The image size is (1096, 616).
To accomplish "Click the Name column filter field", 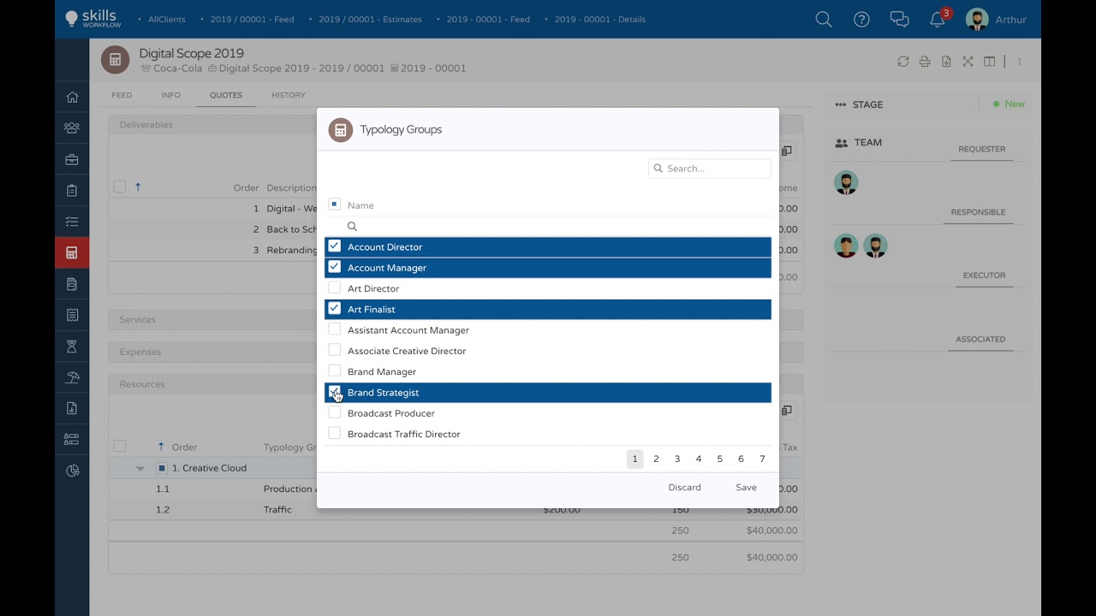I will [557, 227].
